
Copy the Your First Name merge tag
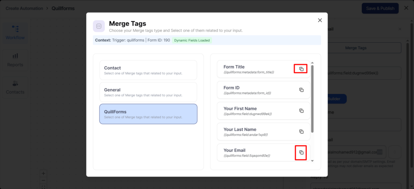click(301, 111)
